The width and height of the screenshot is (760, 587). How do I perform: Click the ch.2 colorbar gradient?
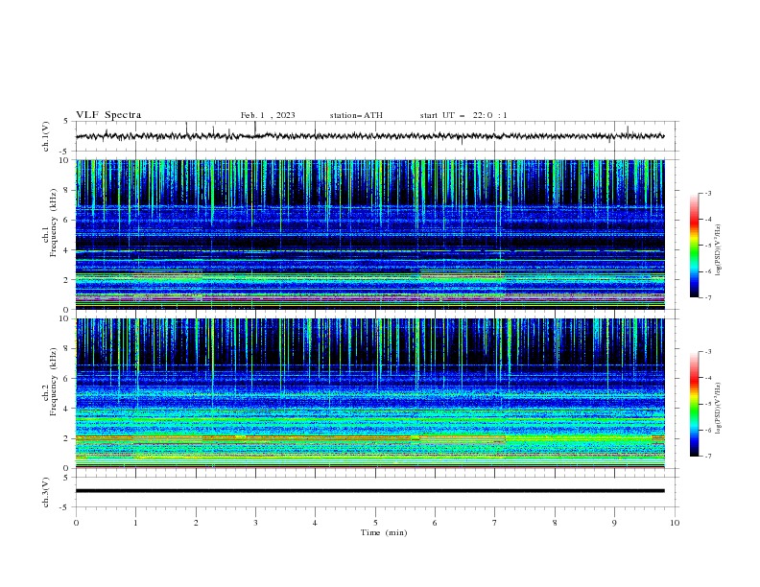click(x=694, y=404)
